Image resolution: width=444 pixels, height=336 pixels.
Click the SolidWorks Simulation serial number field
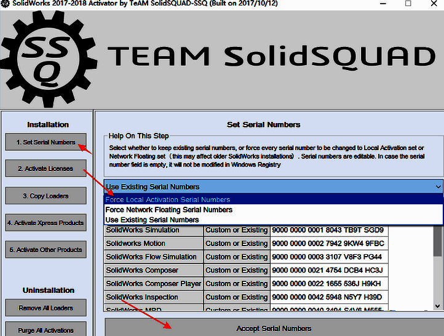(x=329, y=230)
